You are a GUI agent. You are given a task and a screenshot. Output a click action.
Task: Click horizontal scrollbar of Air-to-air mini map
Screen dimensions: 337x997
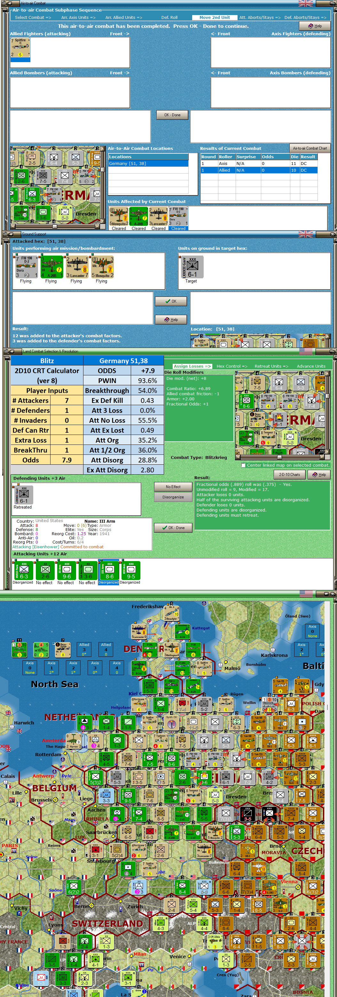[55, 226]
